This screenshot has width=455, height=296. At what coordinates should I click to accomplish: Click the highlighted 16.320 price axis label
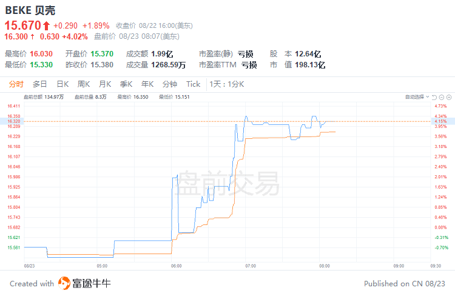click(13, 121)
